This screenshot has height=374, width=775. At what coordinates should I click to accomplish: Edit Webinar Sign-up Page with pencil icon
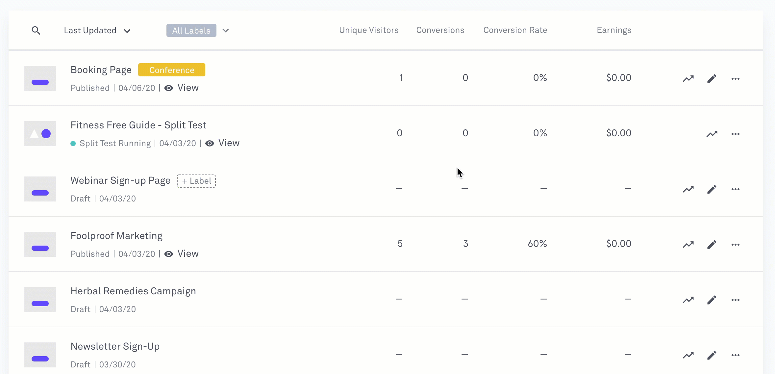pyautogui.click(x=712, y=189)
